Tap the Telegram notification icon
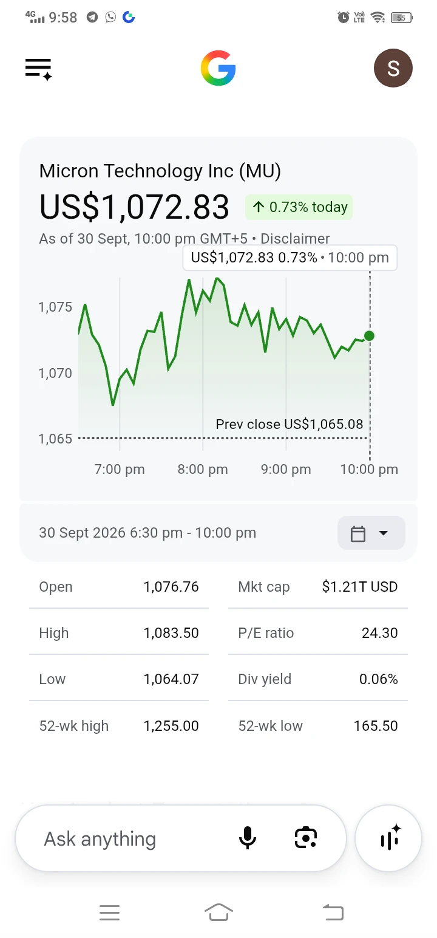437x938 pixels. [x=92, y=17]
